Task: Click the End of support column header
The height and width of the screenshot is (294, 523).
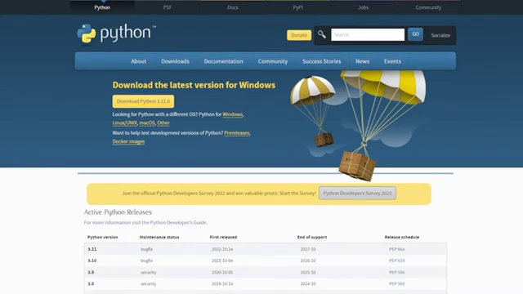Action: [x=312, y=238]
